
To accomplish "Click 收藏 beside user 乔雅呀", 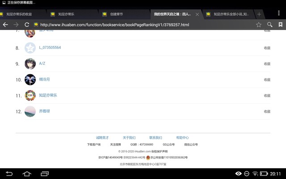I will 267,111.
